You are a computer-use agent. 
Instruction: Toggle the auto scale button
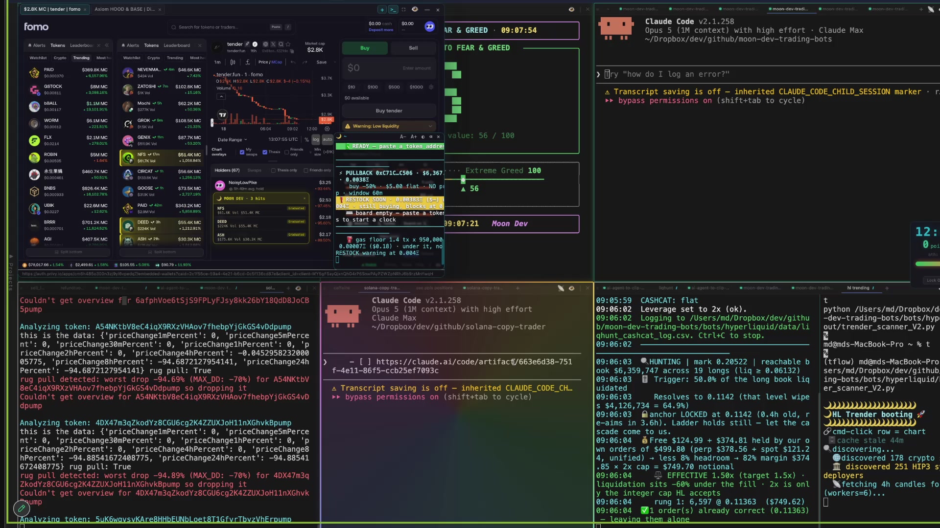tap(328, 139)
